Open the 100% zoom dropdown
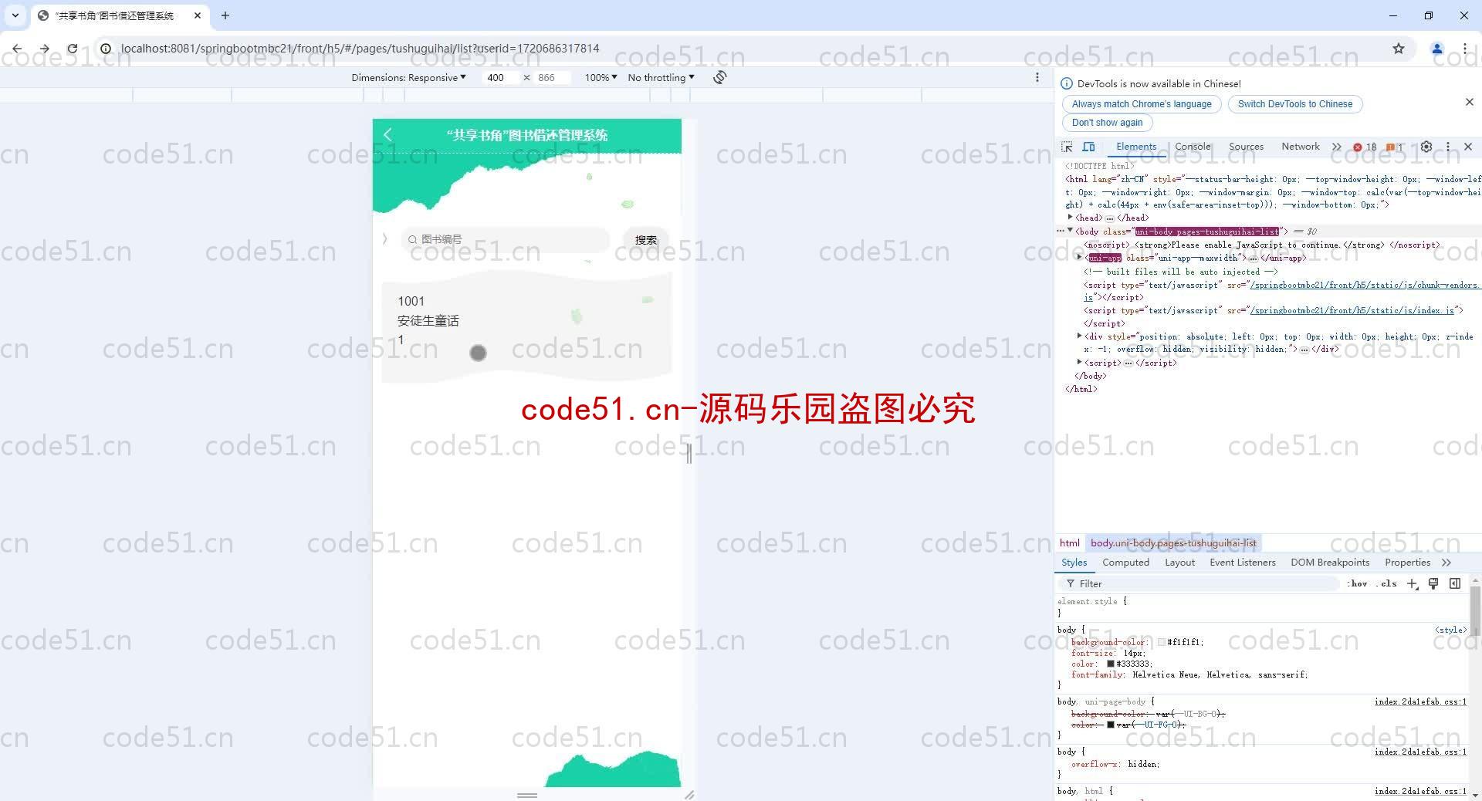Image resolution: width=1482 pixels, height=801 pixels. tap(601, 77)
